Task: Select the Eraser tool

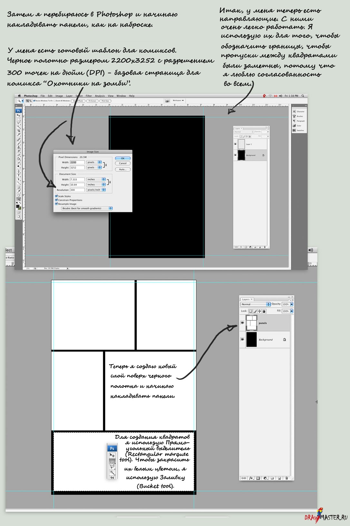Action: click(19, 155)
